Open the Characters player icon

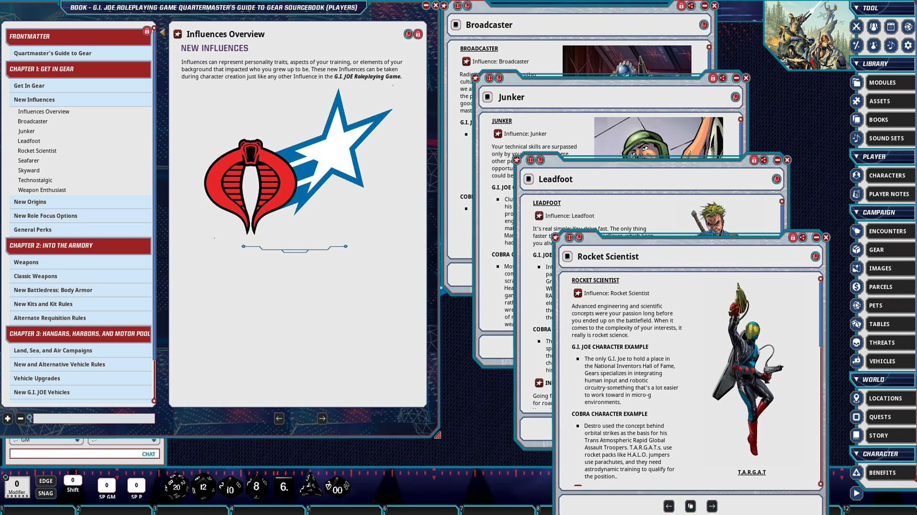coord(856,175)
